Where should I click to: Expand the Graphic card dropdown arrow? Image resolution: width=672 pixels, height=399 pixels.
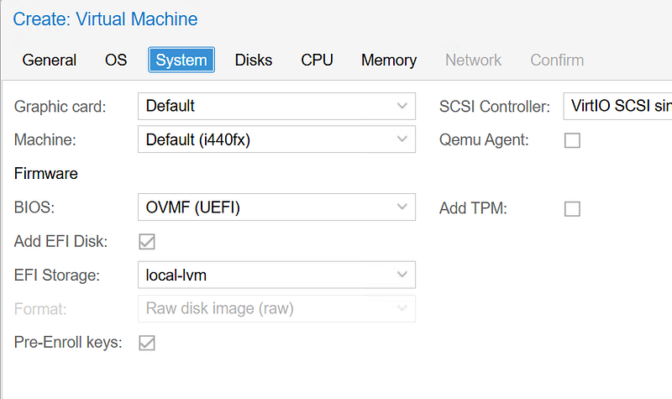click(x=402, y=107)
